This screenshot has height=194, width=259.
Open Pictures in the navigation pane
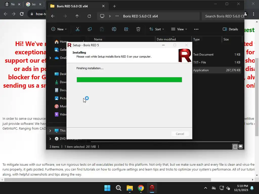(60, 98)
